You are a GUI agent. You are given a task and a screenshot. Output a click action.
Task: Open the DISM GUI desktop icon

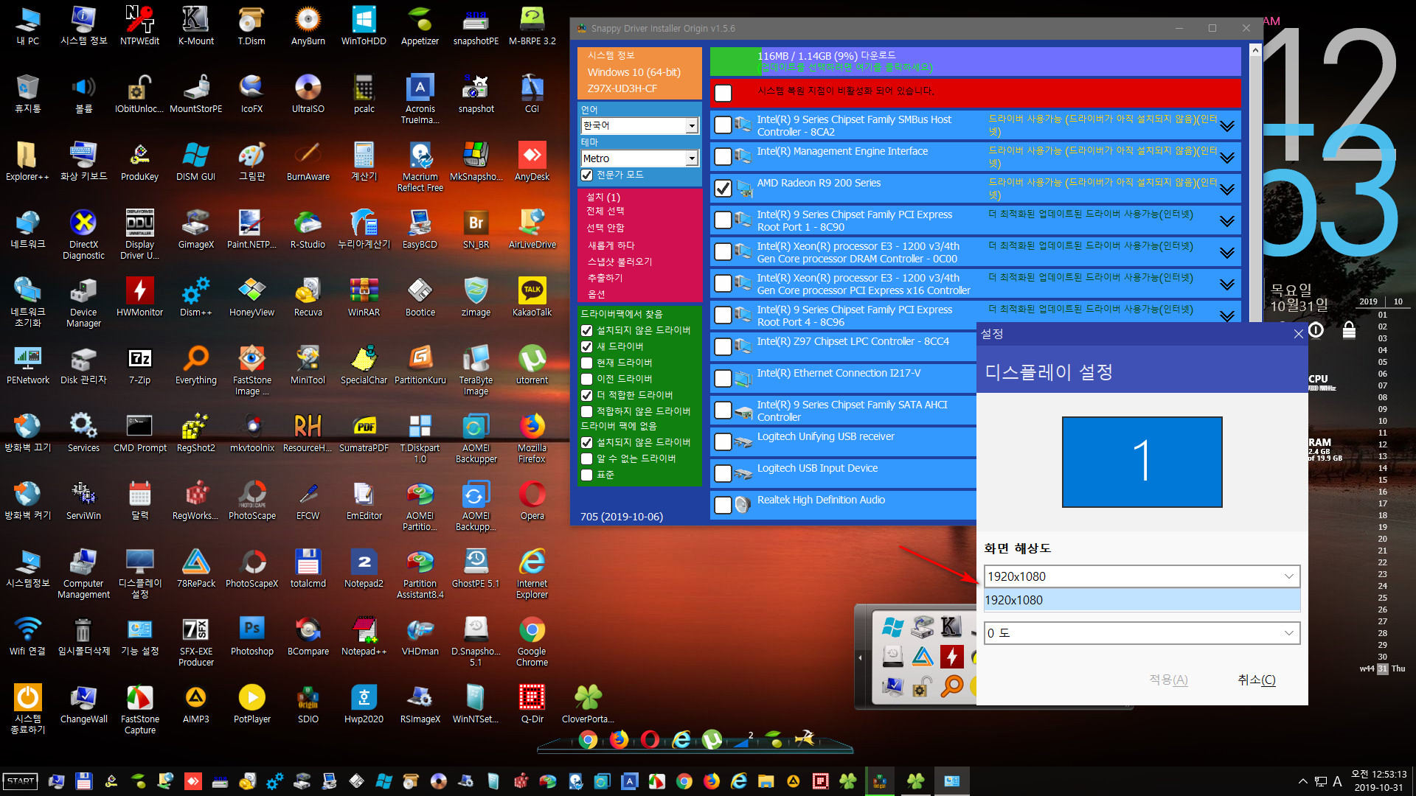[195, 161]
